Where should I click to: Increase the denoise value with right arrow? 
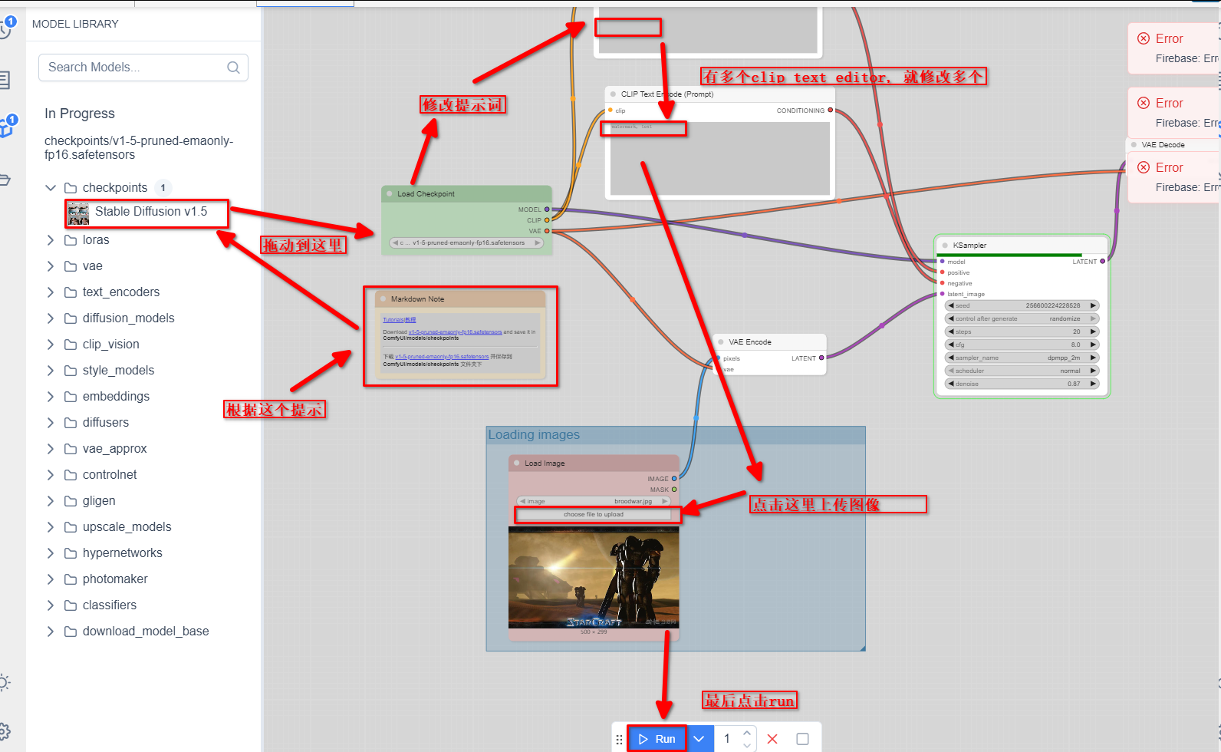coord(1093,384)
